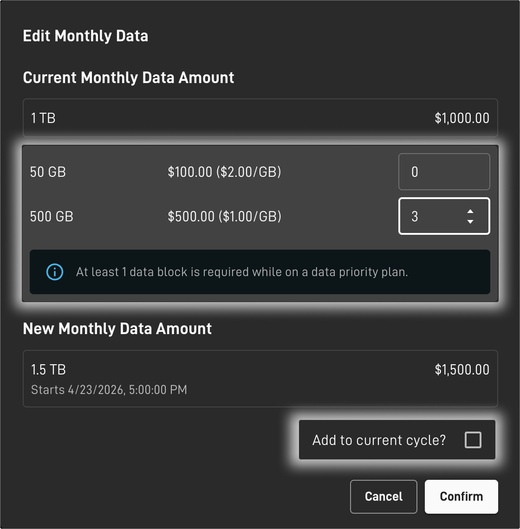Decrease the 500 GB block quantity with down arrow

(x=470, y=221)
